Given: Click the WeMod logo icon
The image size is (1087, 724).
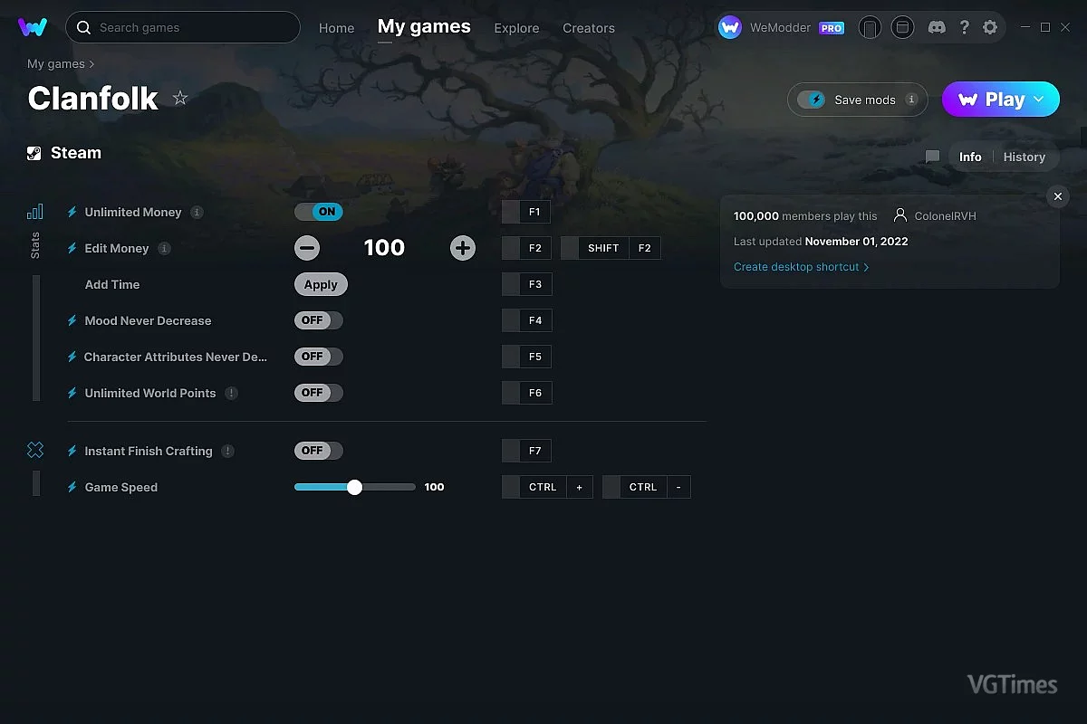Looking at the screenshot, I should pyautogui.click(x=33, y=27).
